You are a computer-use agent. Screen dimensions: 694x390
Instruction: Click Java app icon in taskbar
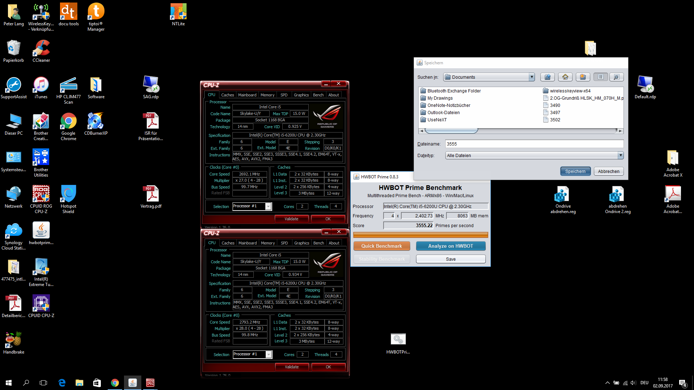(133, 383)
